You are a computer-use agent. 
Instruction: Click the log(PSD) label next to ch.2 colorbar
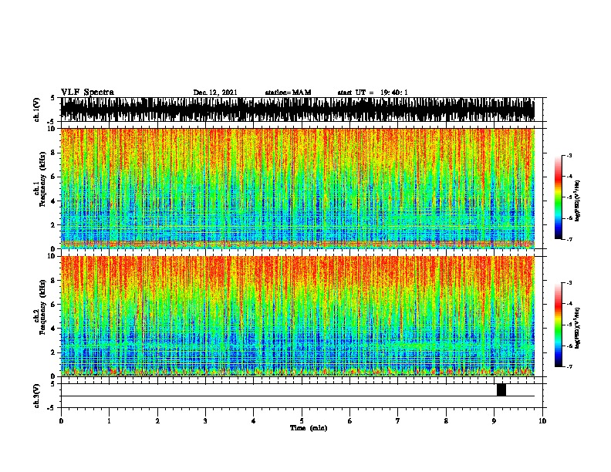[577, 329]
